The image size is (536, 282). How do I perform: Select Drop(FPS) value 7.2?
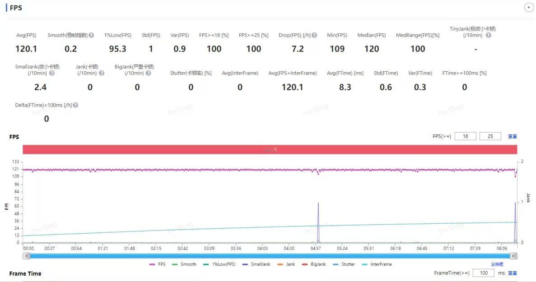coord(298,49)
